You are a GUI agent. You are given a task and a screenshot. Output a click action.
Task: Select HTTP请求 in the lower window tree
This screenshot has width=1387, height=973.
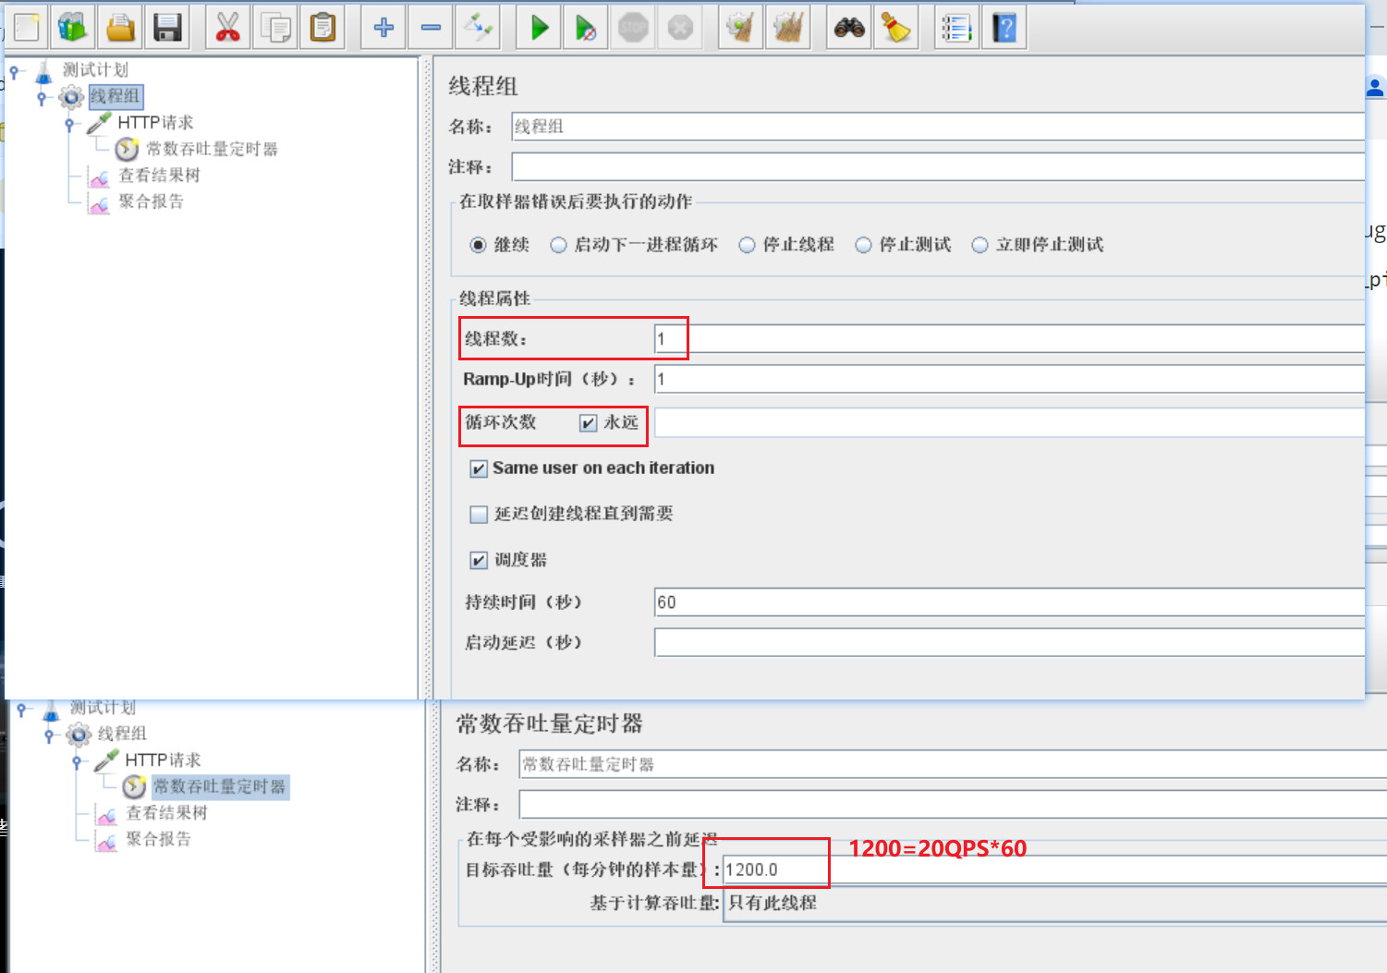pos(163,760)
